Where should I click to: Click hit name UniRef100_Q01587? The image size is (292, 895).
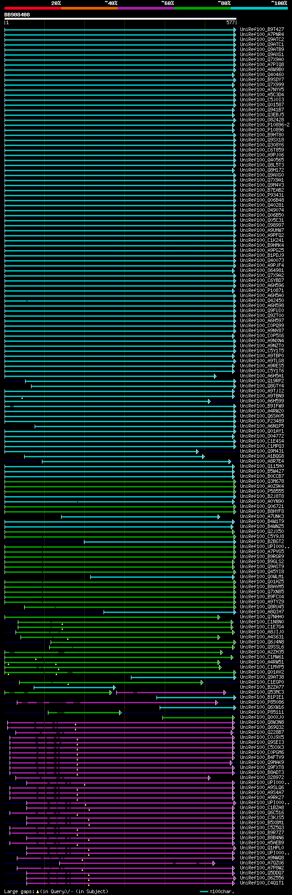tap(262, 105)
